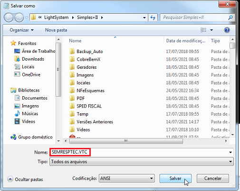
Task: Click the back navigation arrow icon
Action: tap(9, 18)
